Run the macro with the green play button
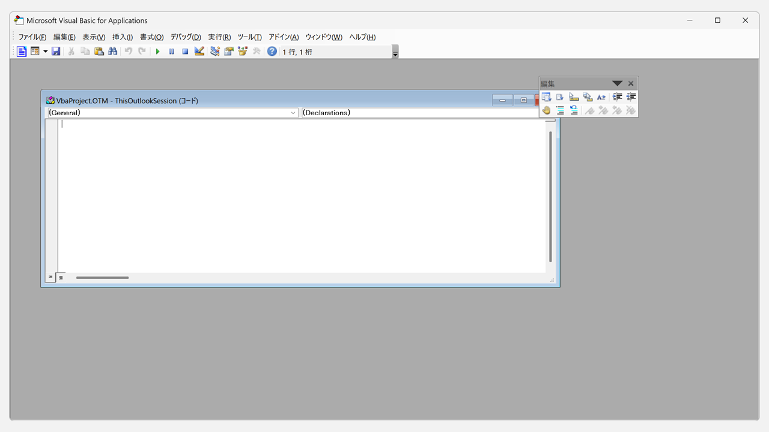 (x=157, y=52)
